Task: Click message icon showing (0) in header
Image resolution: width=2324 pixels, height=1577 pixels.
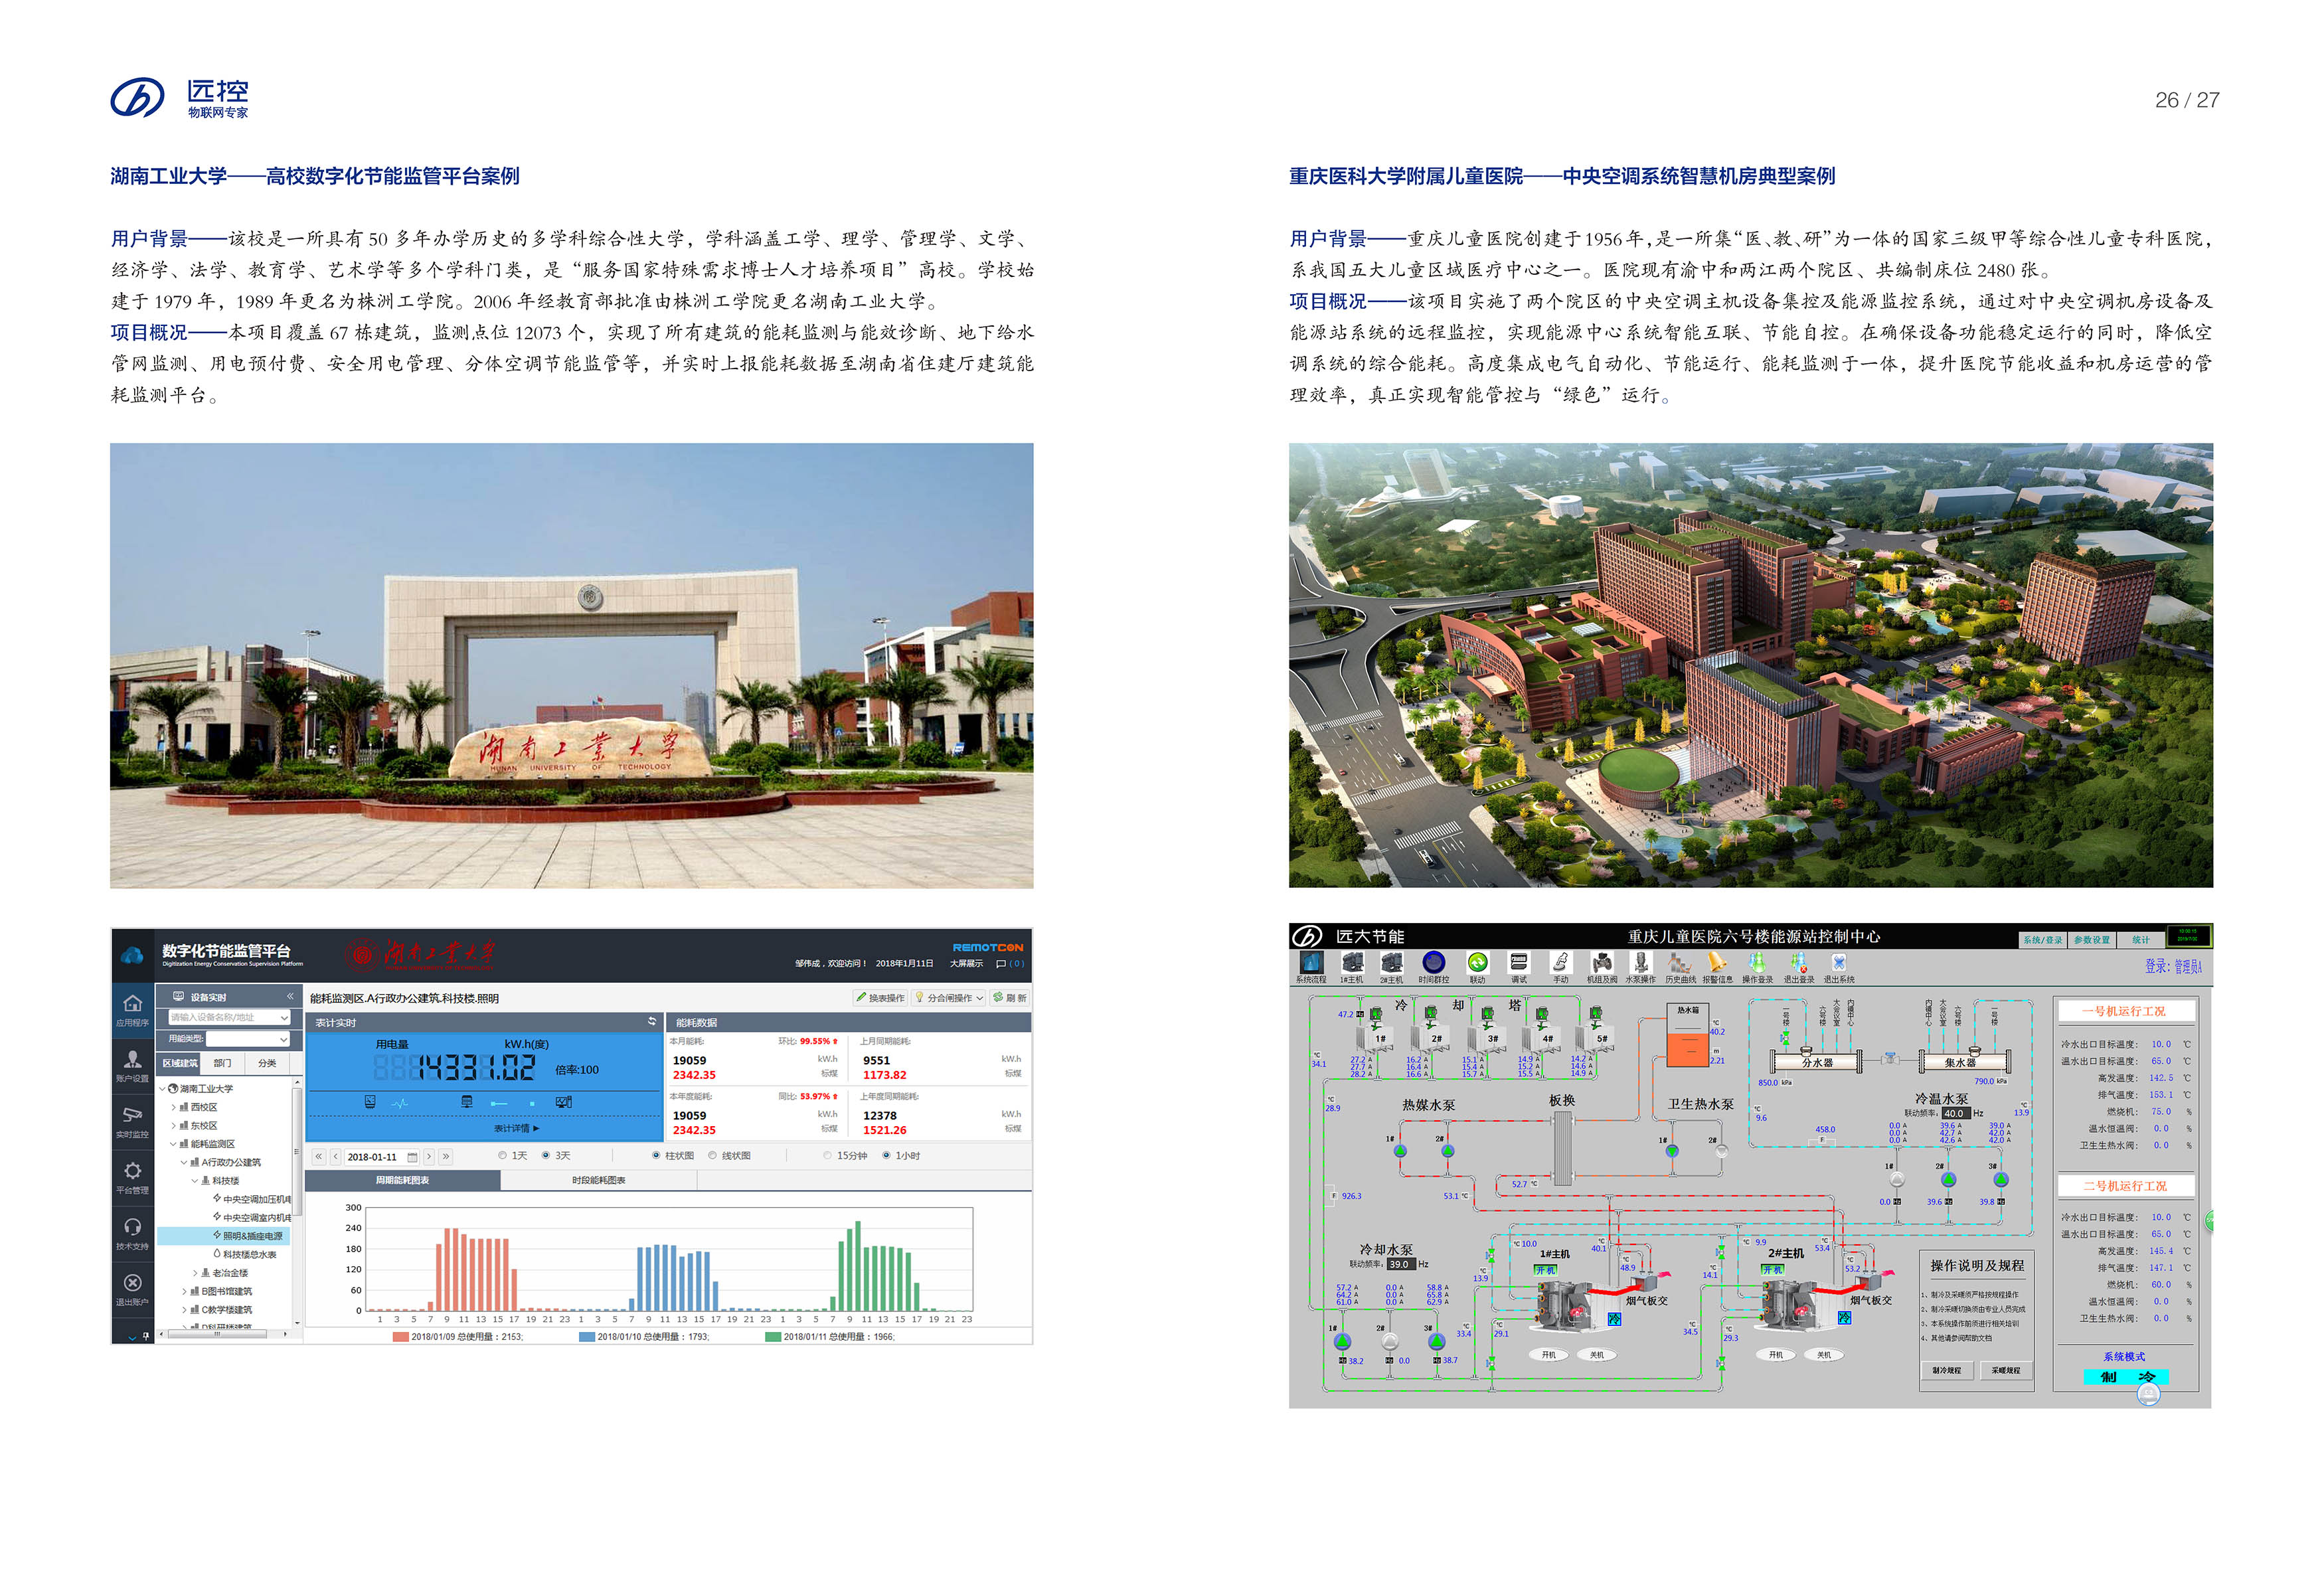Action: (x=1001, y=964)
